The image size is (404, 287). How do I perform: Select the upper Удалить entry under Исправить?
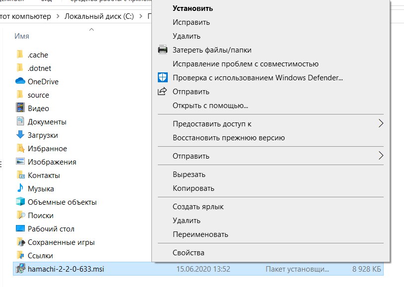[x=270, y=36]
